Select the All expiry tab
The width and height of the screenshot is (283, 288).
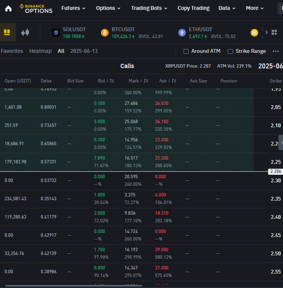tap(61, 51)
